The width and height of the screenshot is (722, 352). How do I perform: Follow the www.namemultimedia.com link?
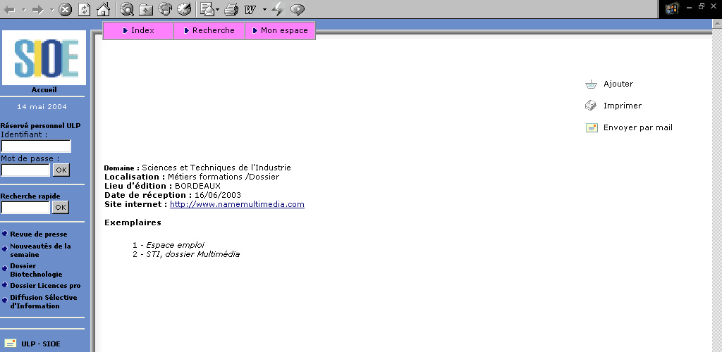tap(237, 205)
